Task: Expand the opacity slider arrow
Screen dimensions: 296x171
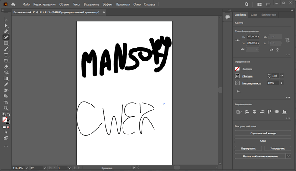Action: [x=282, y=83]
